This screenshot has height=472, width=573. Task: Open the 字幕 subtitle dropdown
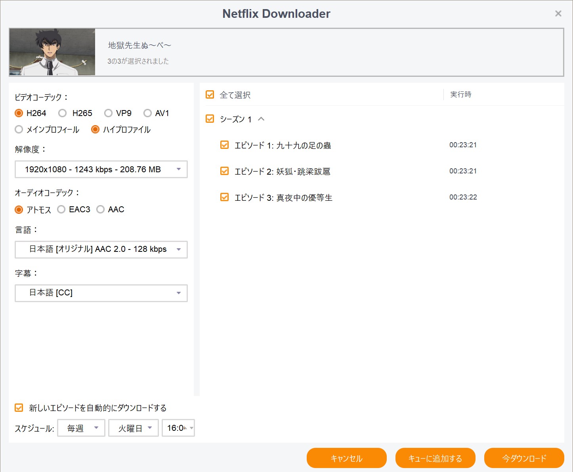point(101,293)
